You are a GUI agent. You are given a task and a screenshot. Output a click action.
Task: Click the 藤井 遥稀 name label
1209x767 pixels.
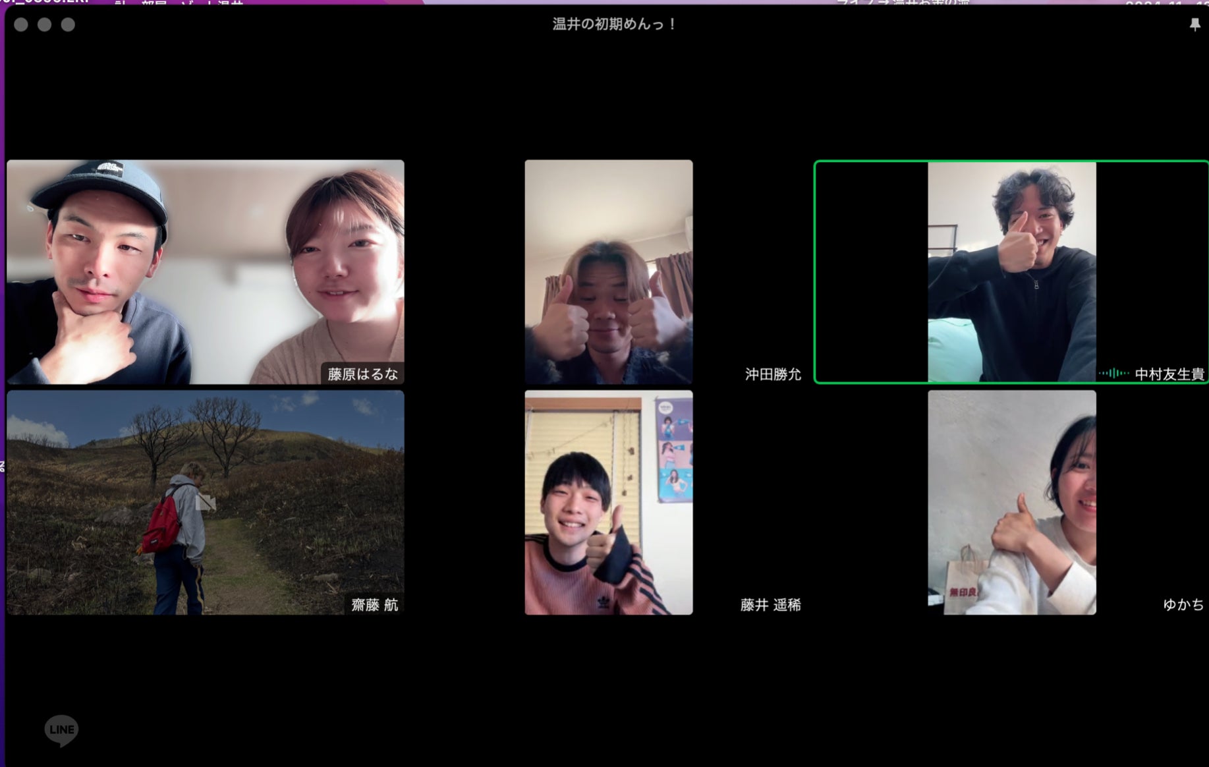[770, 605]
